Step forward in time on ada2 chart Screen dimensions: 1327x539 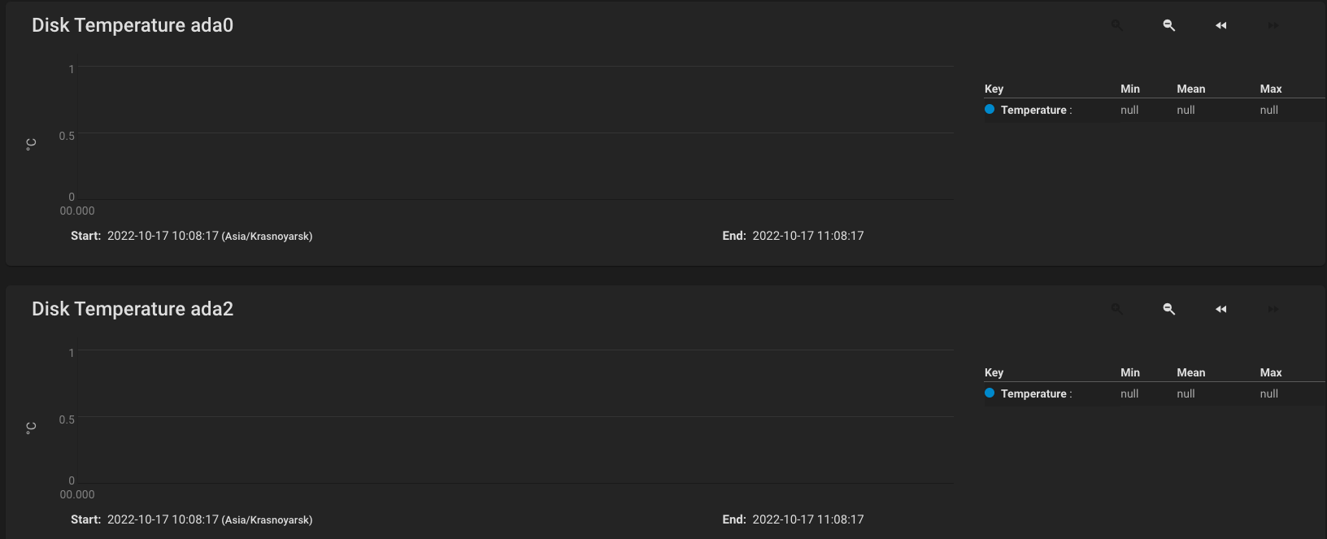pyautogui.click(x=1273, y=309)
